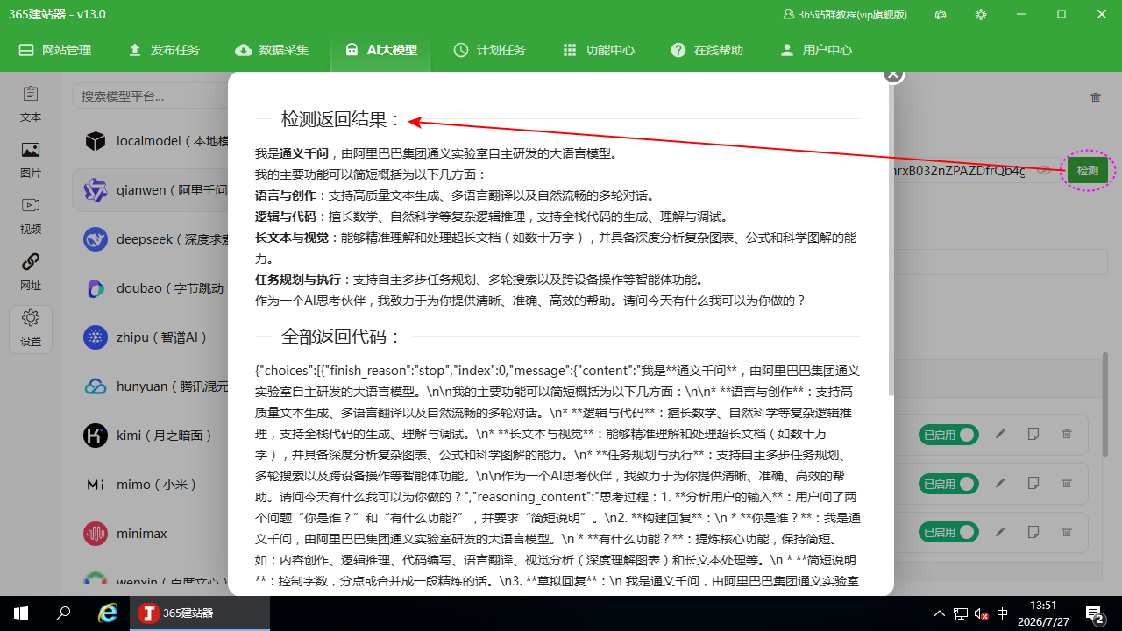The width and height of the screenshot is (1122, 631).
Task: Copy the bottom enabled model row
Action: coord(1033,531)
